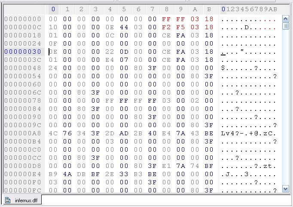Click ASCII text Lv4?-.+@.zC.
This screenshot has height=207, width=293.
click(249, 134)
